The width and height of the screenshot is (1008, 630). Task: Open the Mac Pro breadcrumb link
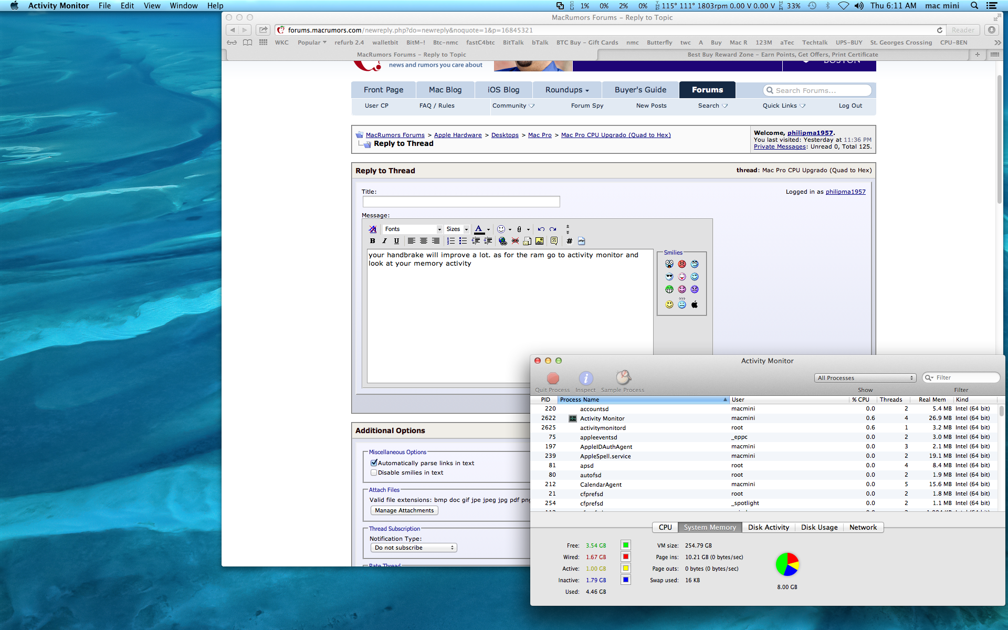(x=539, y=135)
